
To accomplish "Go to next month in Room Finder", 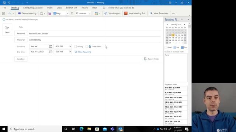I will [x=184, y=25].
